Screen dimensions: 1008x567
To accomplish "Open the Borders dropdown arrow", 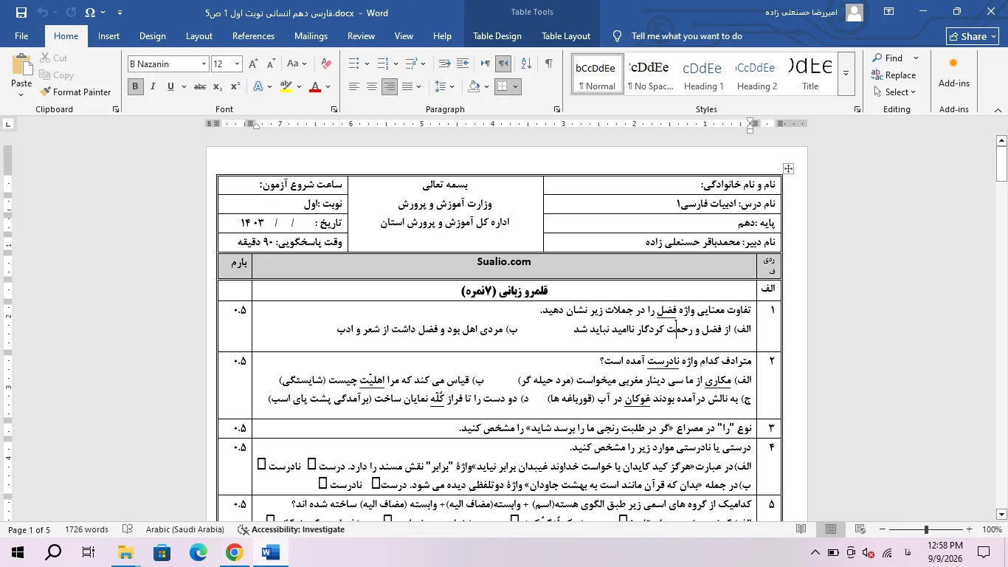I will (x=515, y=86).
